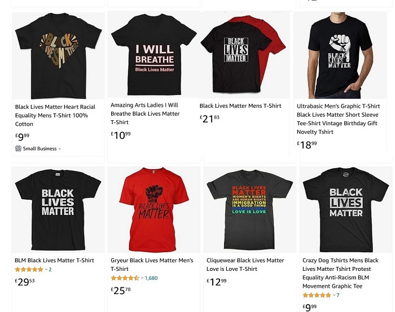Image resolution: width=395 pixels, height=312 pixels.
Task: Click star rating of BLM Black Lives Matter T-Shirt
Action: click(x=29, y=270)
